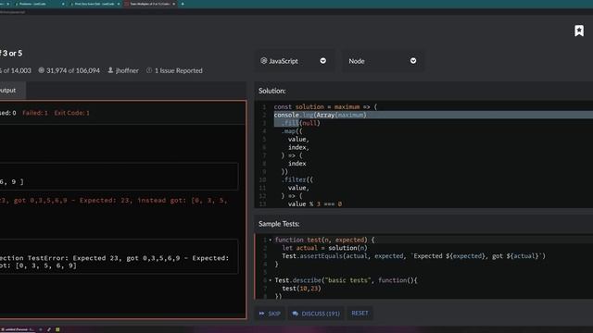Click the green grid icon in the taskbar

click(x=57, y=329)
